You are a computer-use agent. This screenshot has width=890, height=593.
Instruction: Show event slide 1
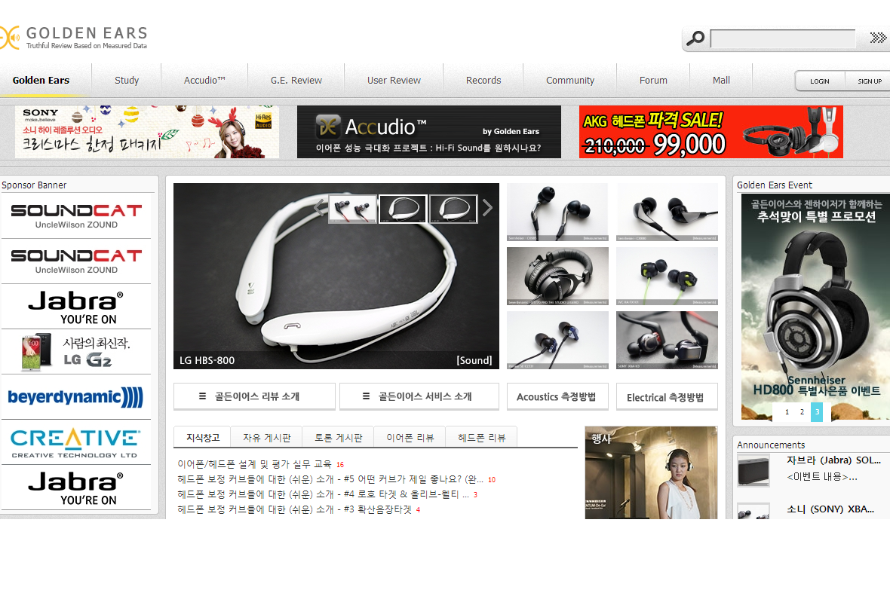point(787,411)
